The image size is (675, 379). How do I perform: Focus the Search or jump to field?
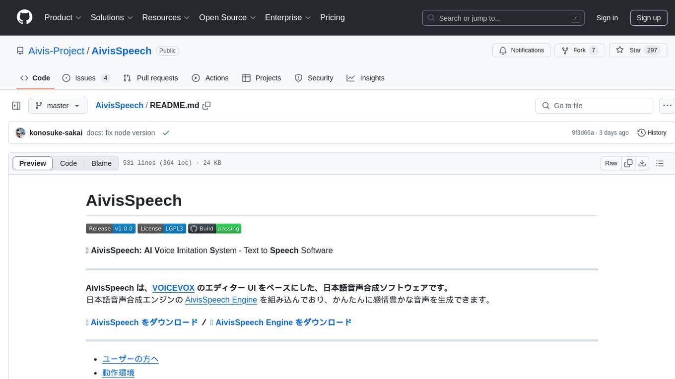click(503, 18)
